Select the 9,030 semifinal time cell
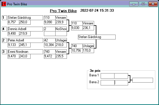The width and height of the screenshot is (159, 105). pyautogui.click(x=77, y=28)
